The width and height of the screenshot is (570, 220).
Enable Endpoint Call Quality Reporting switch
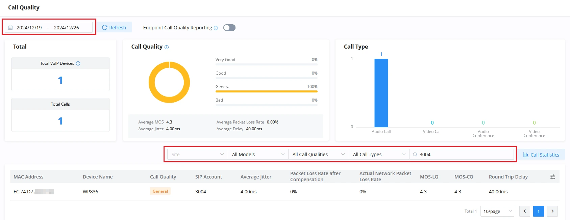(229, 28)
